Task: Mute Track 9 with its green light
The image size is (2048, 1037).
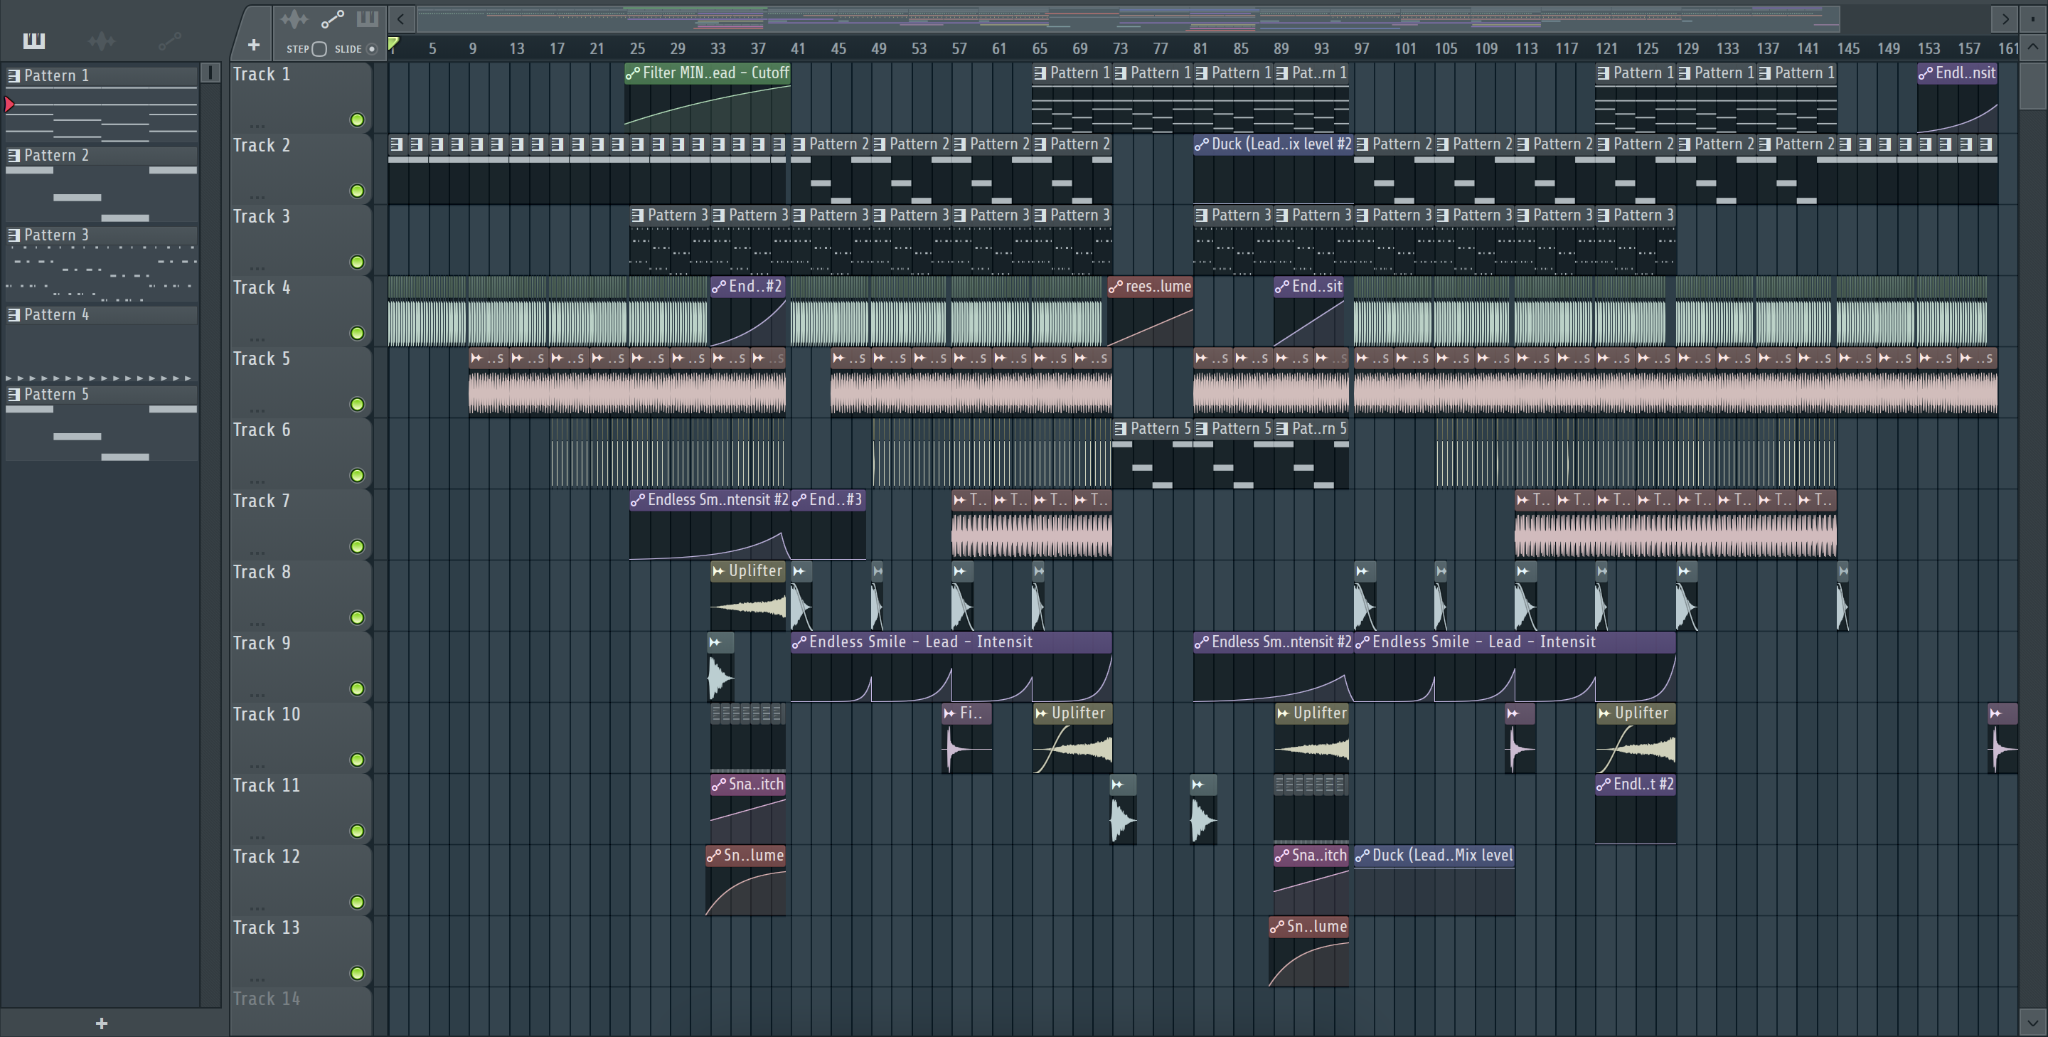Action: (358, 689)
